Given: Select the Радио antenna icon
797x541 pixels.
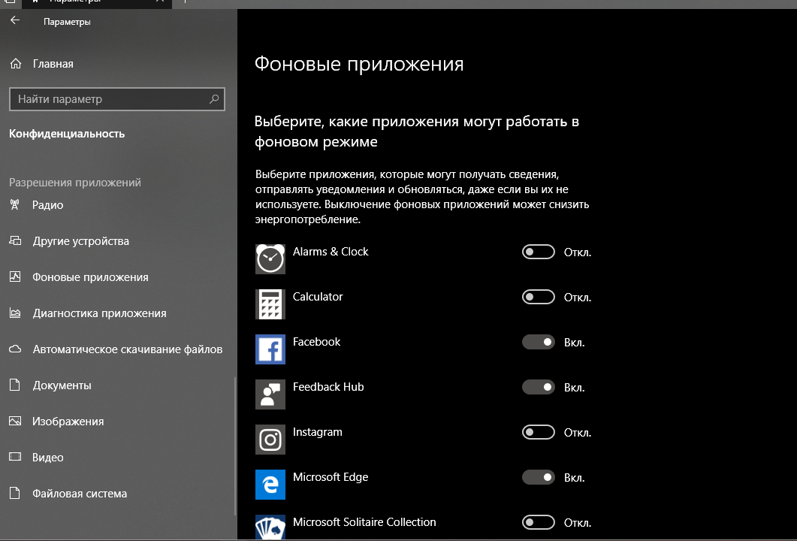Looking at the screenshot, I should pyautogui.click(x=15, y=204).
